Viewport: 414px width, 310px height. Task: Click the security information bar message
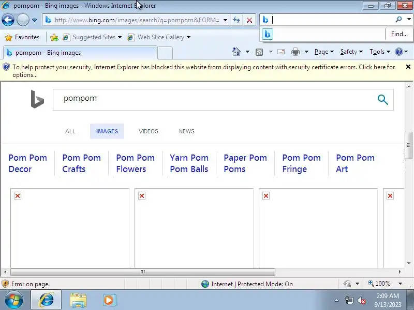203,71
